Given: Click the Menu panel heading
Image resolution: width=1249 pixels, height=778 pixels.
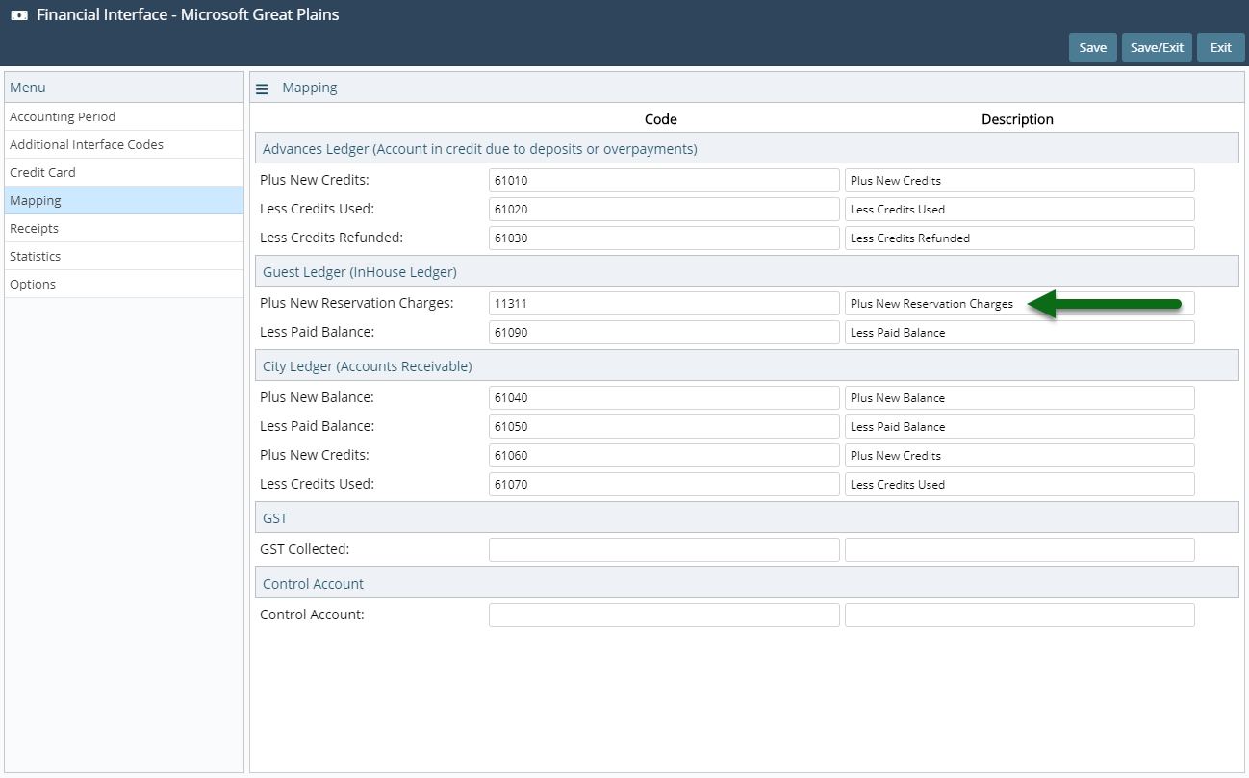Looking at the screenshot, I should (x=28, y=88).
